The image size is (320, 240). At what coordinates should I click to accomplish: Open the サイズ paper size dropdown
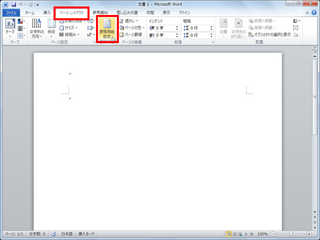coord(68,28)
